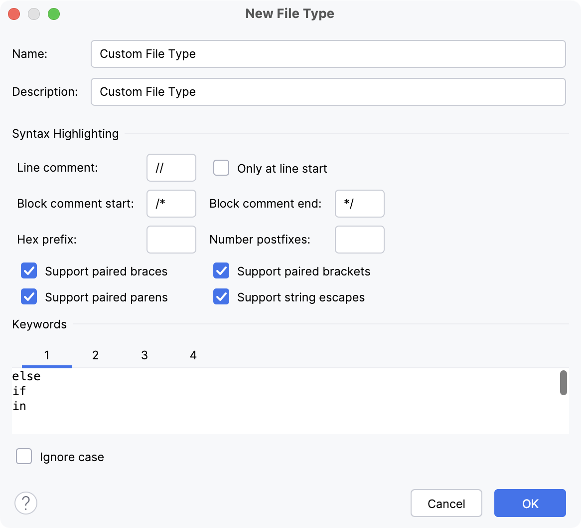
Task: Confirm the new file type with OK
Action: [530, 503]
